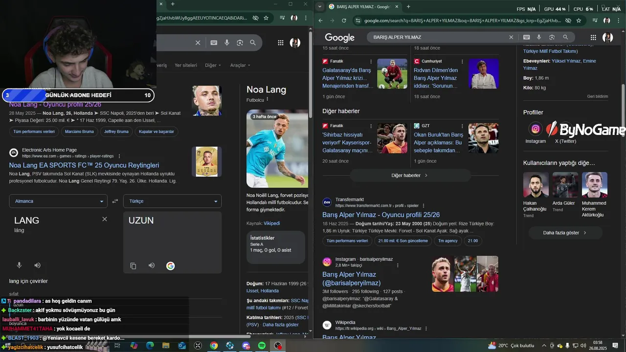Start voice search in left window
This screenshot has width=626, height=352.
tap(227, 43)
